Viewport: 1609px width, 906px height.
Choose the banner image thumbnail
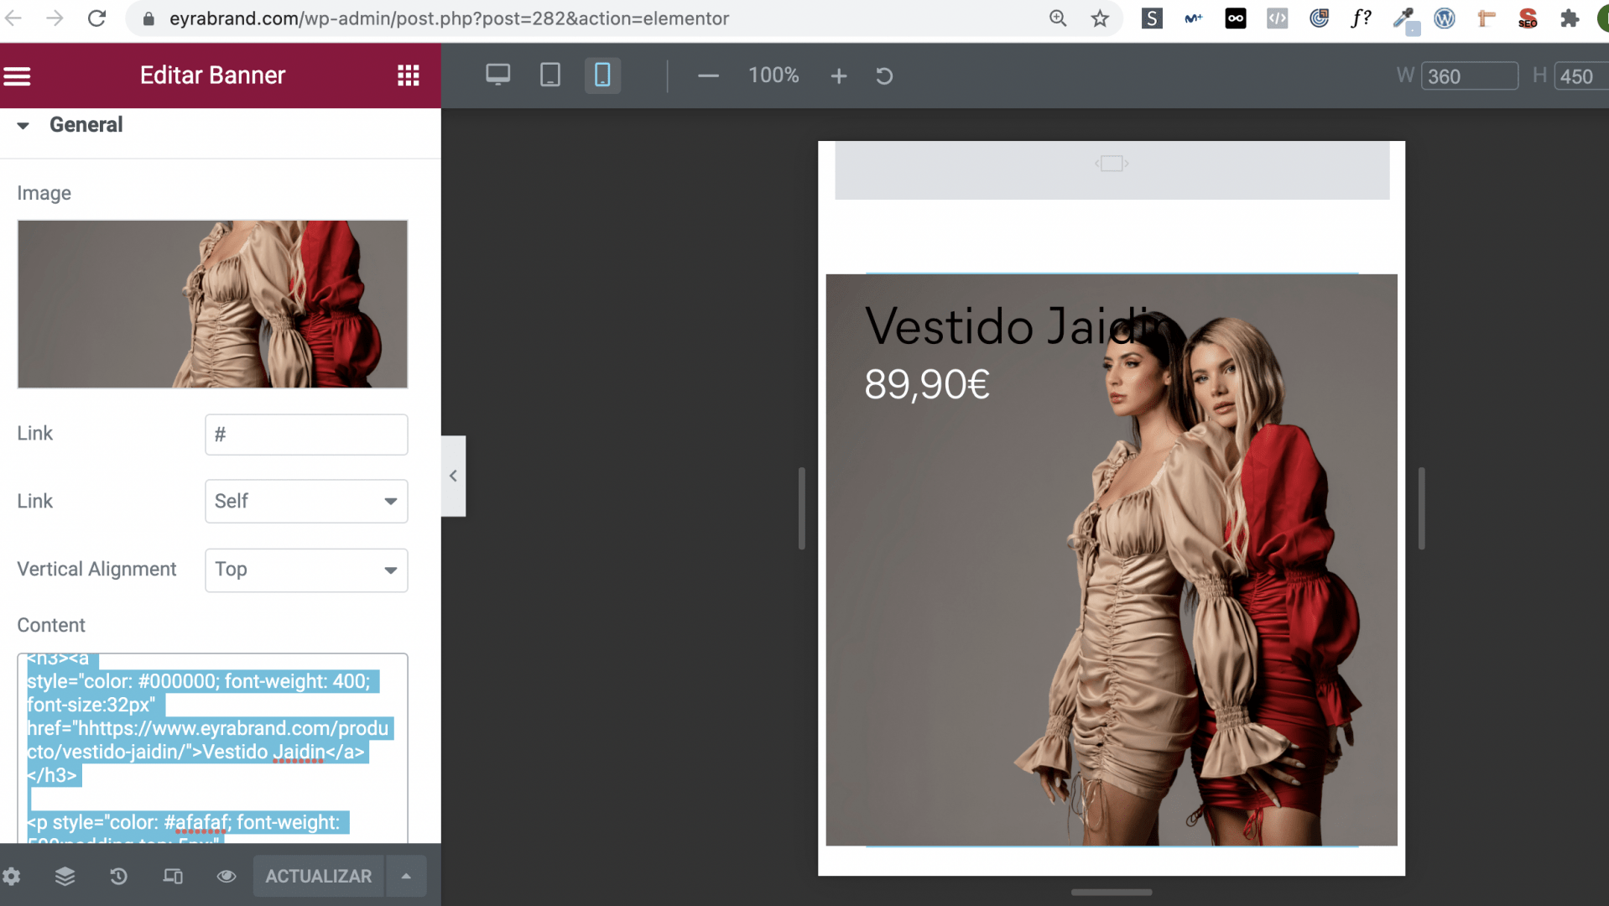coord(212,305)
